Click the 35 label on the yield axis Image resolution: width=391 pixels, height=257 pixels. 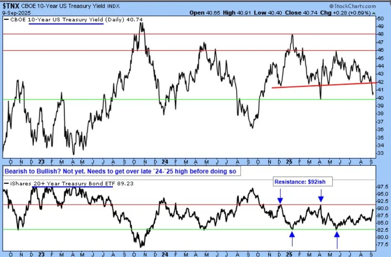pos(380,137)
